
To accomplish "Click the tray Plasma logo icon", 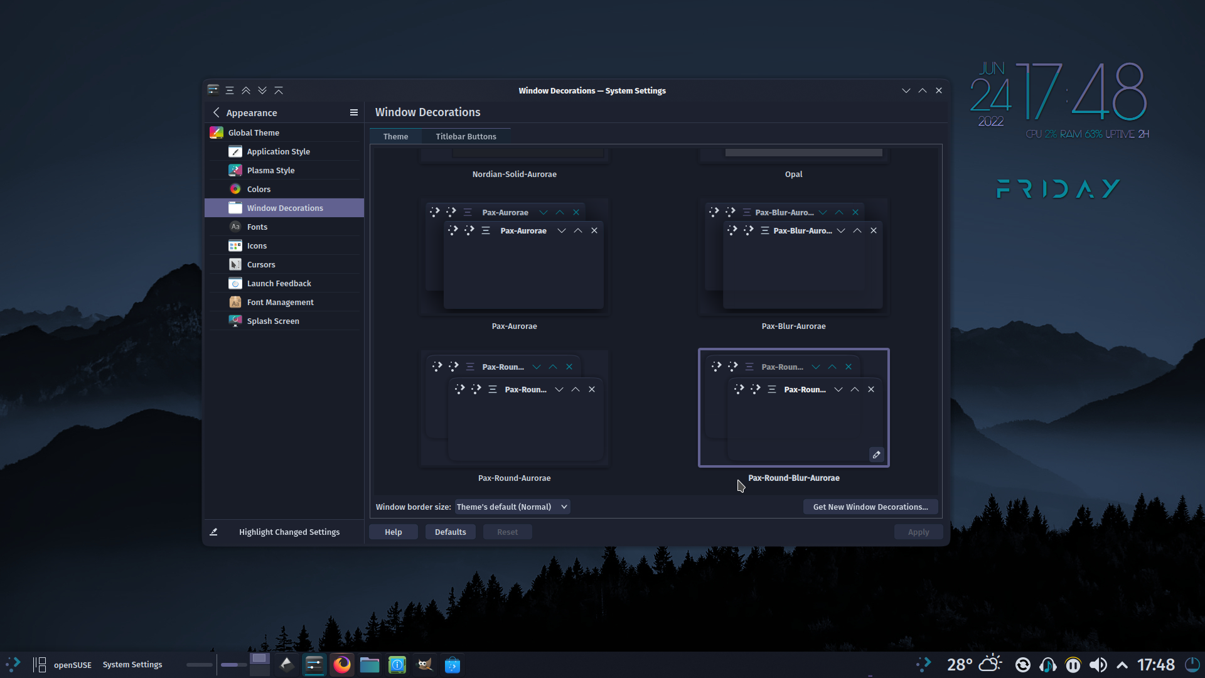I will [924, 664].
